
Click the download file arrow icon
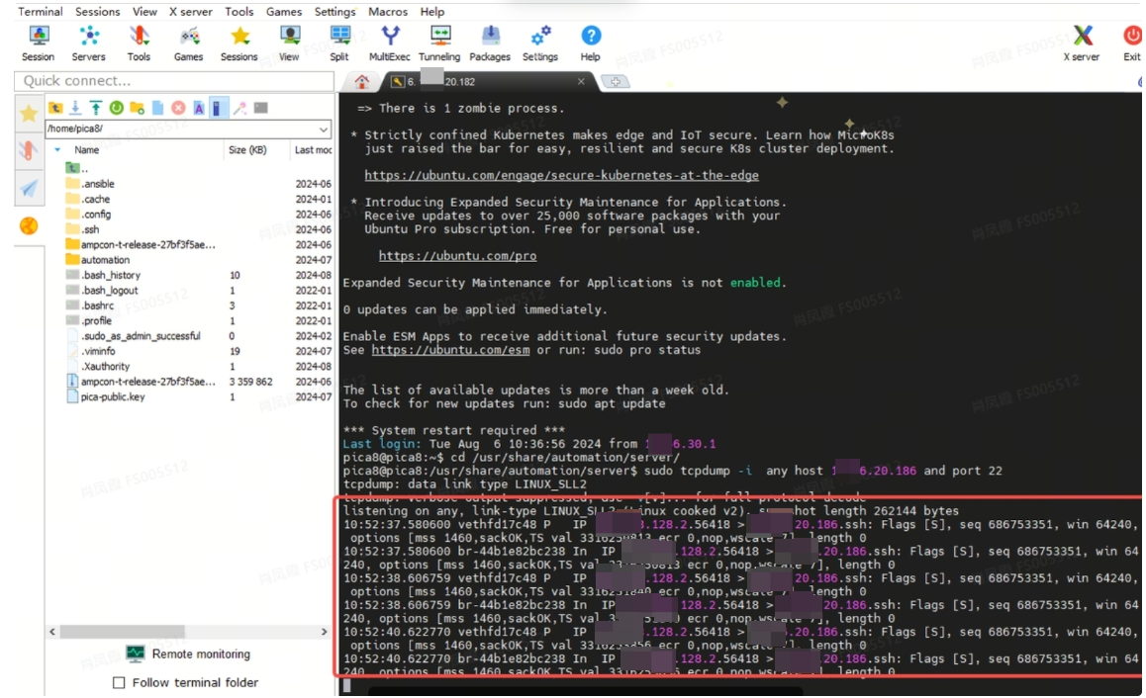(x=75, y=108)
